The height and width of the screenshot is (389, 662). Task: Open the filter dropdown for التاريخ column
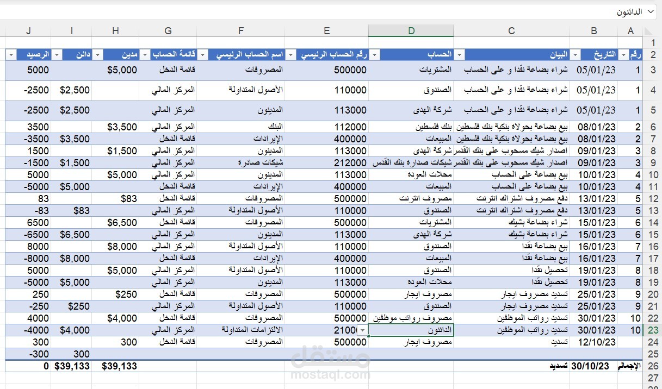(575, 55)
